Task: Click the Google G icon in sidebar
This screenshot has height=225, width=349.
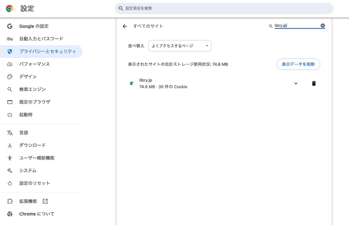Action: [10, 26]
